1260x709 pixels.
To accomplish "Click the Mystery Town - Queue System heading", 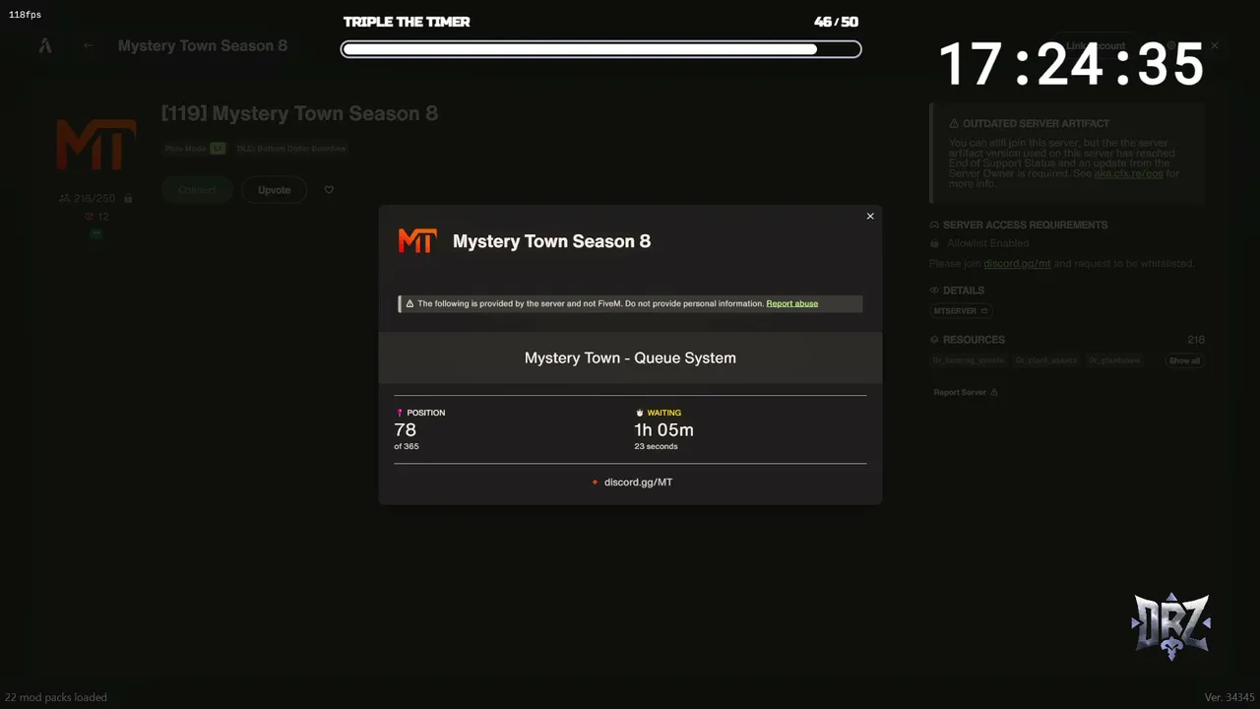I will [630, 357].
